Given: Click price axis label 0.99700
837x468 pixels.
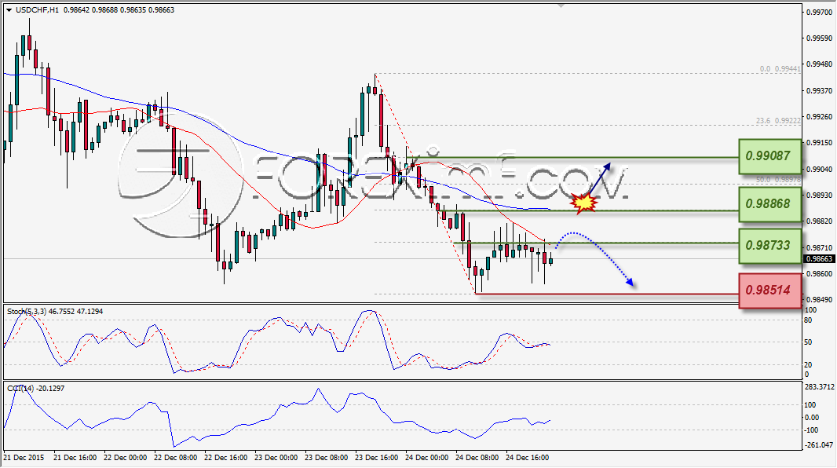Looking at the screenshot, I should coord(819,12).
